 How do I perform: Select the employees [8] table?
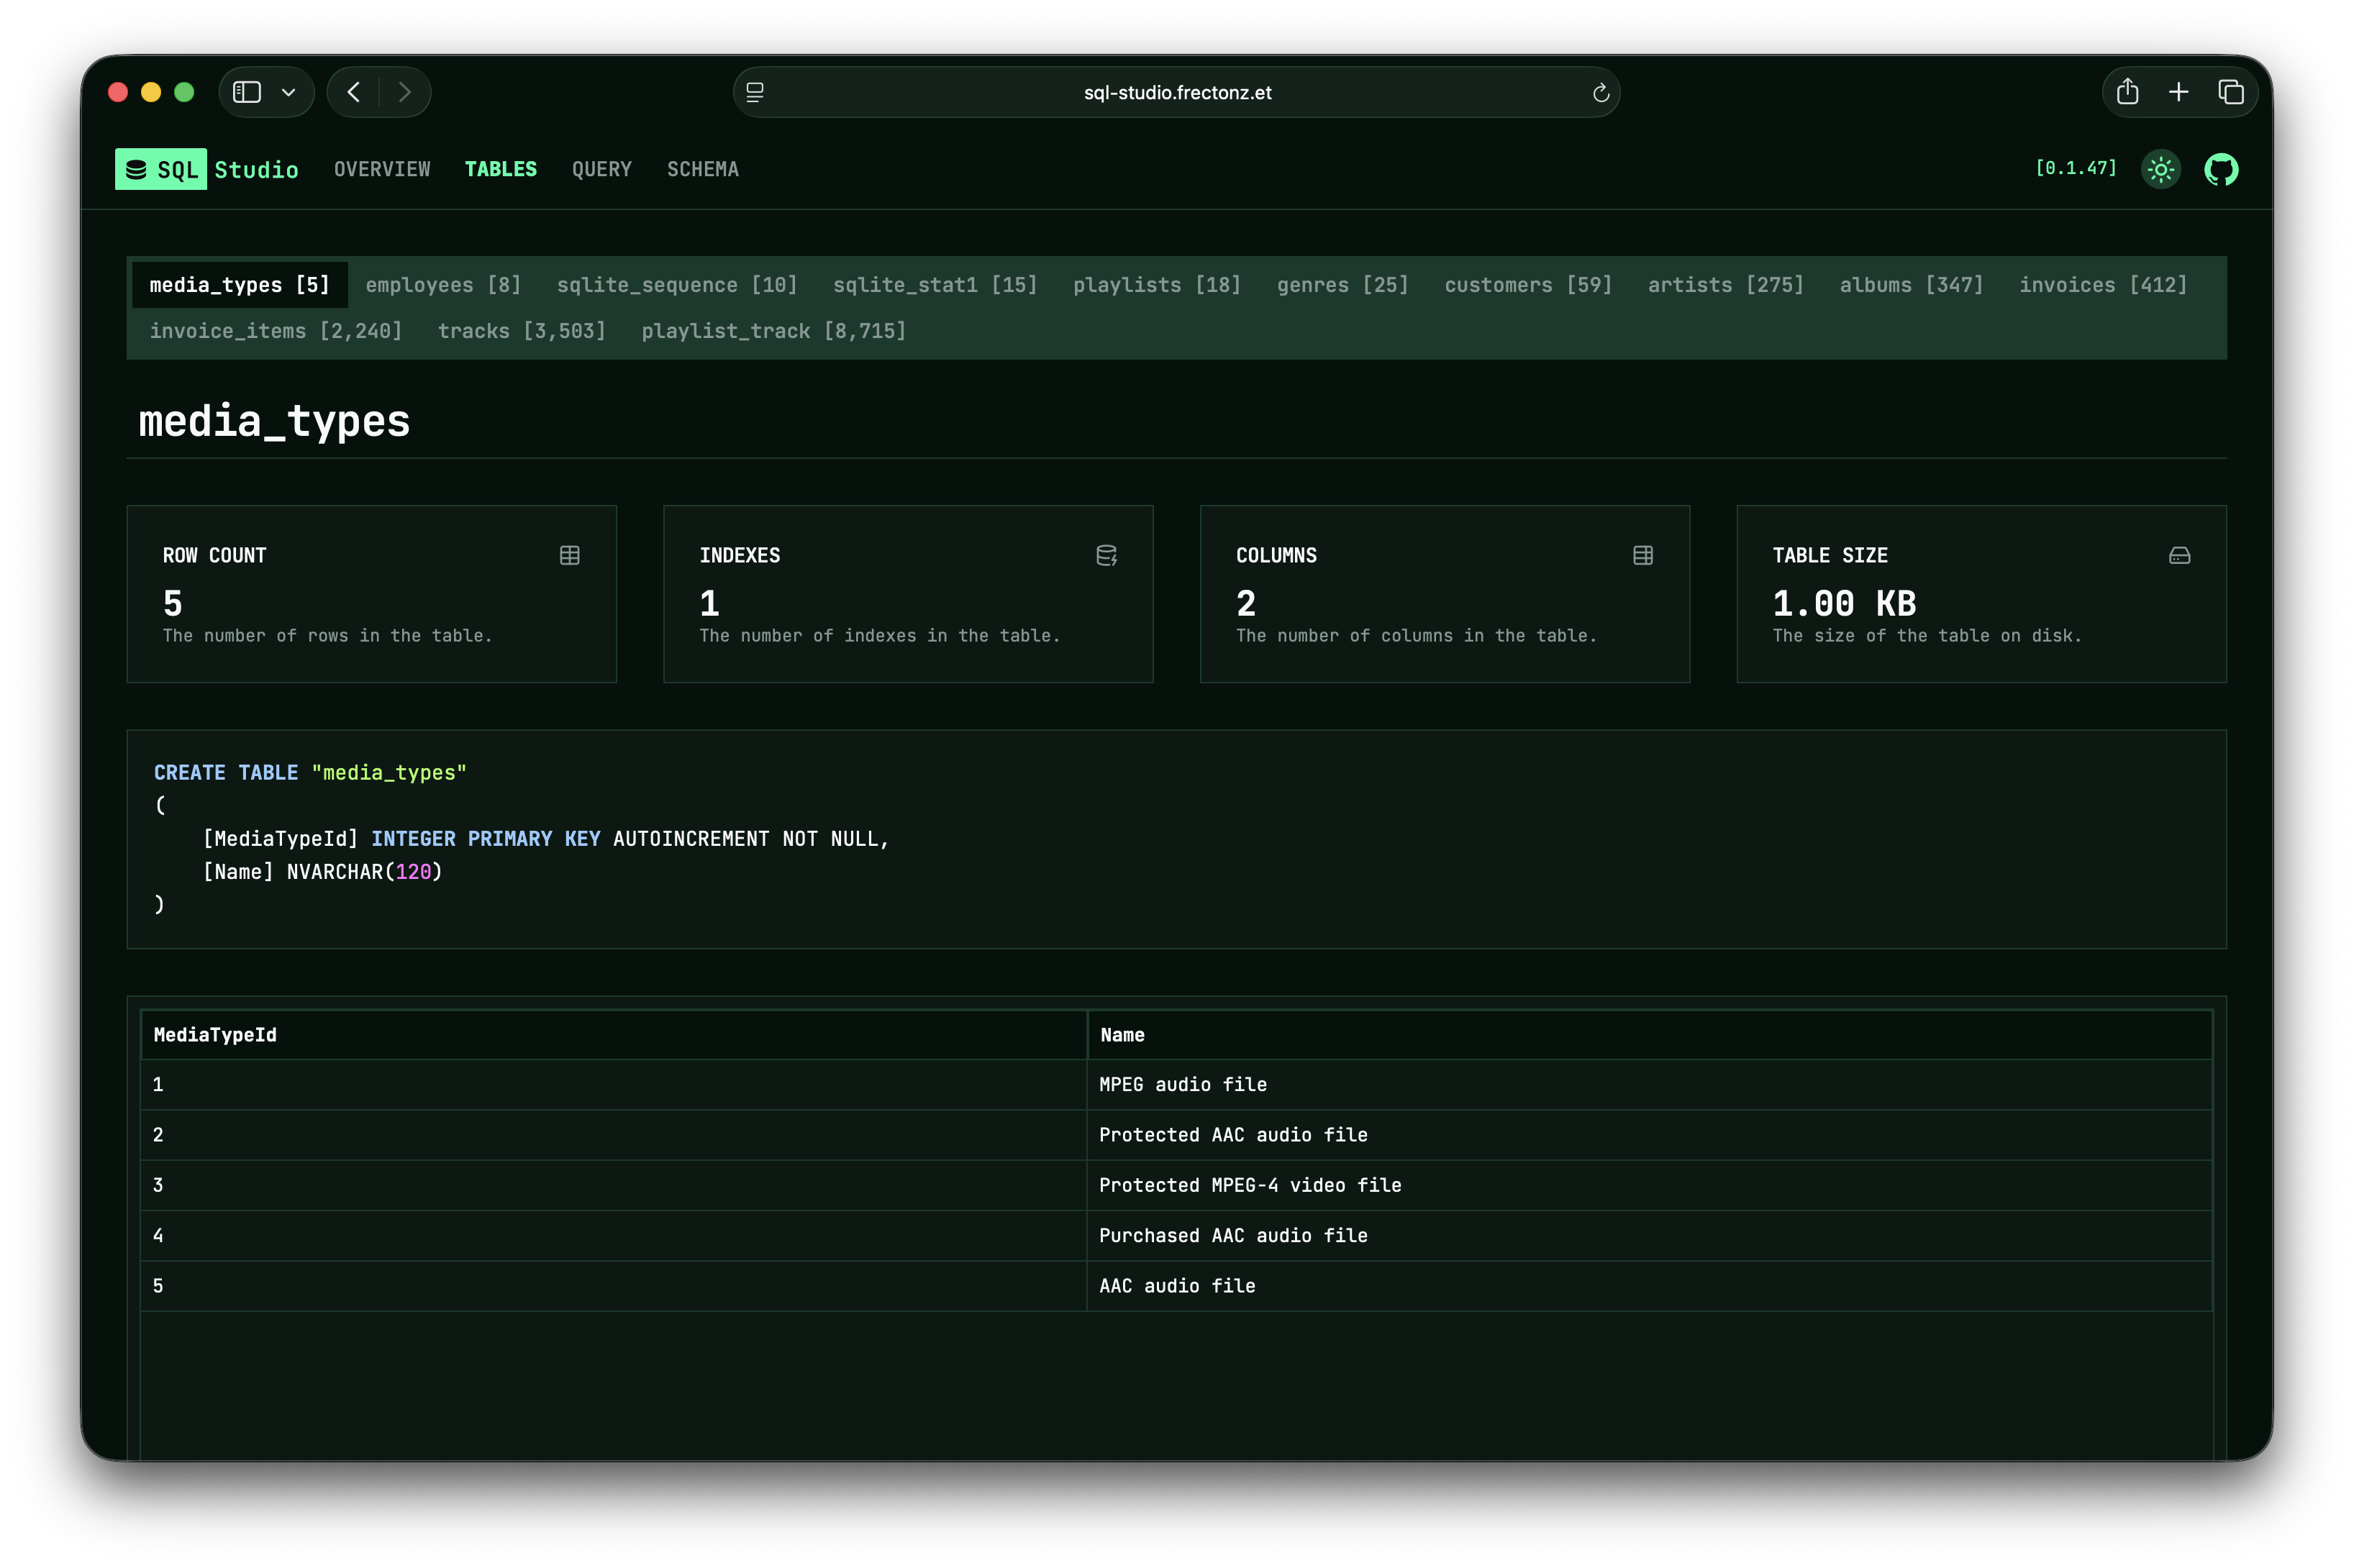tap(443, 285)
